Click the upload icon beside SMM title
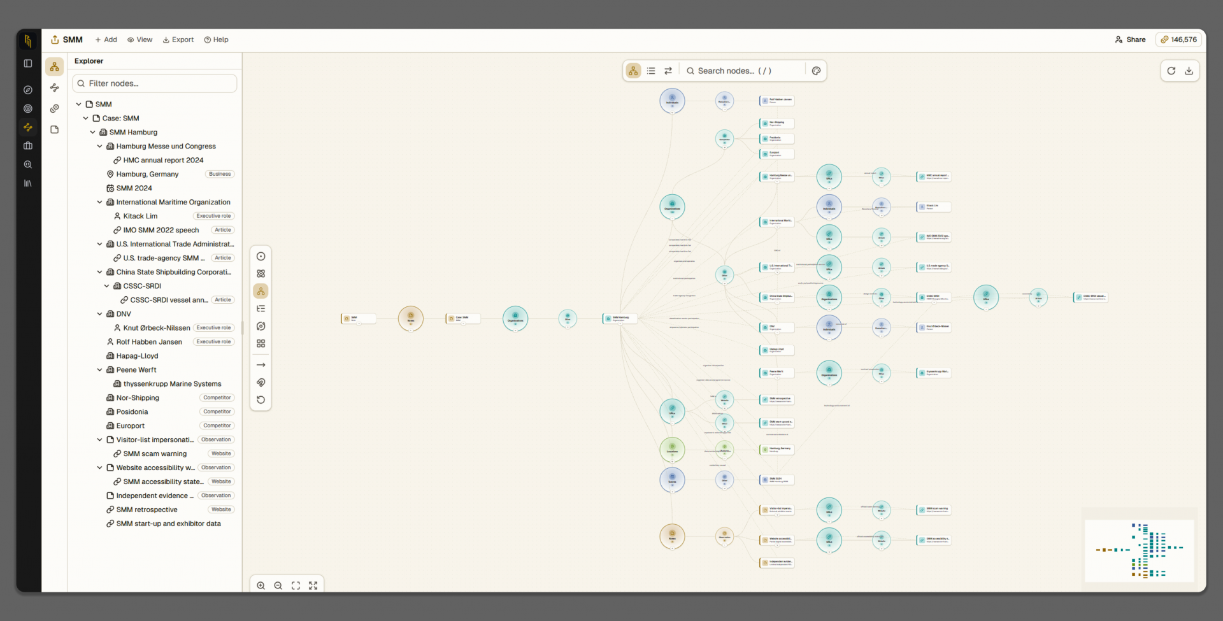1223x621 pixels. (55, 39)
